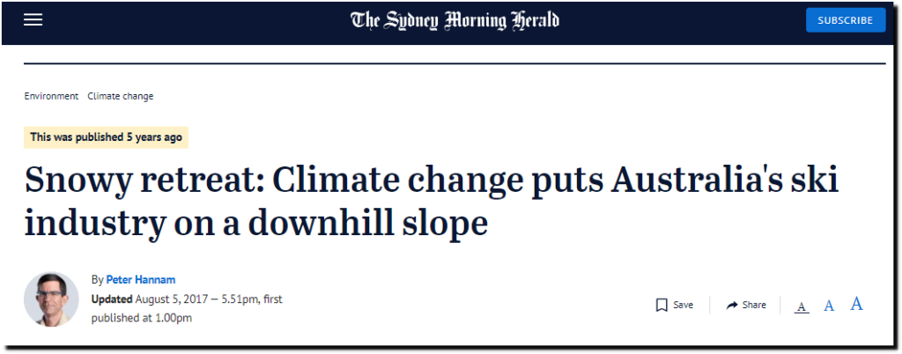Open Peter Hannam's author page link
Viewport: 902px width, 354px height.
(x=141, y=280)
